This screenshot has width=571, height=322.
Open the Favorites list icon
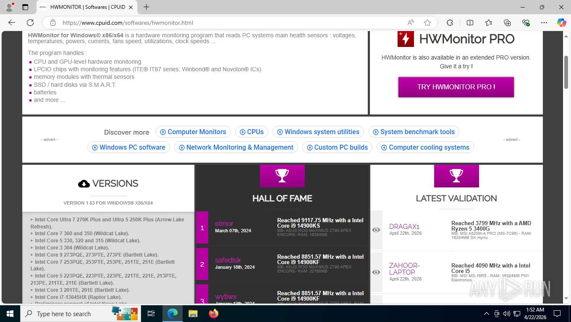489,23
